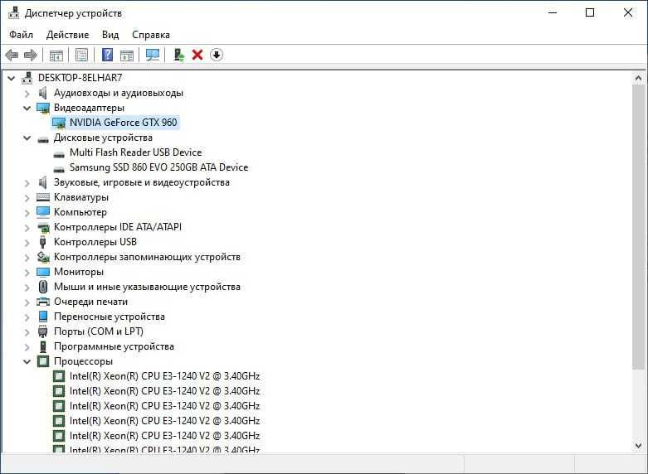Collapse the DESKTOP-8ELHAR7 root node

point(12,78)
